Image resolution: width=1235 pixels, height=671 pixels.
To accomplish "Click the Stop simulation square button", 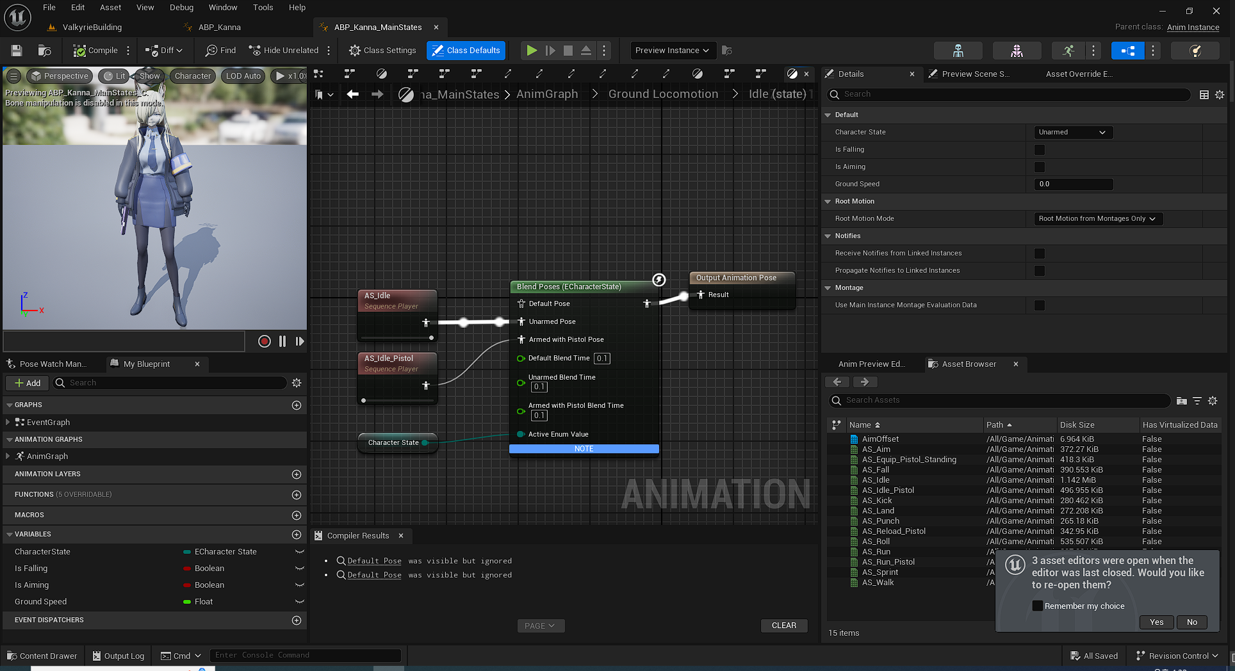I will pos(568,51).
